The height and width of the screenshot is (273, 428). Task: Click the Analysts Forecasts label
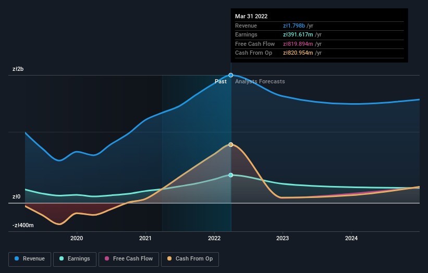(260, 82)
